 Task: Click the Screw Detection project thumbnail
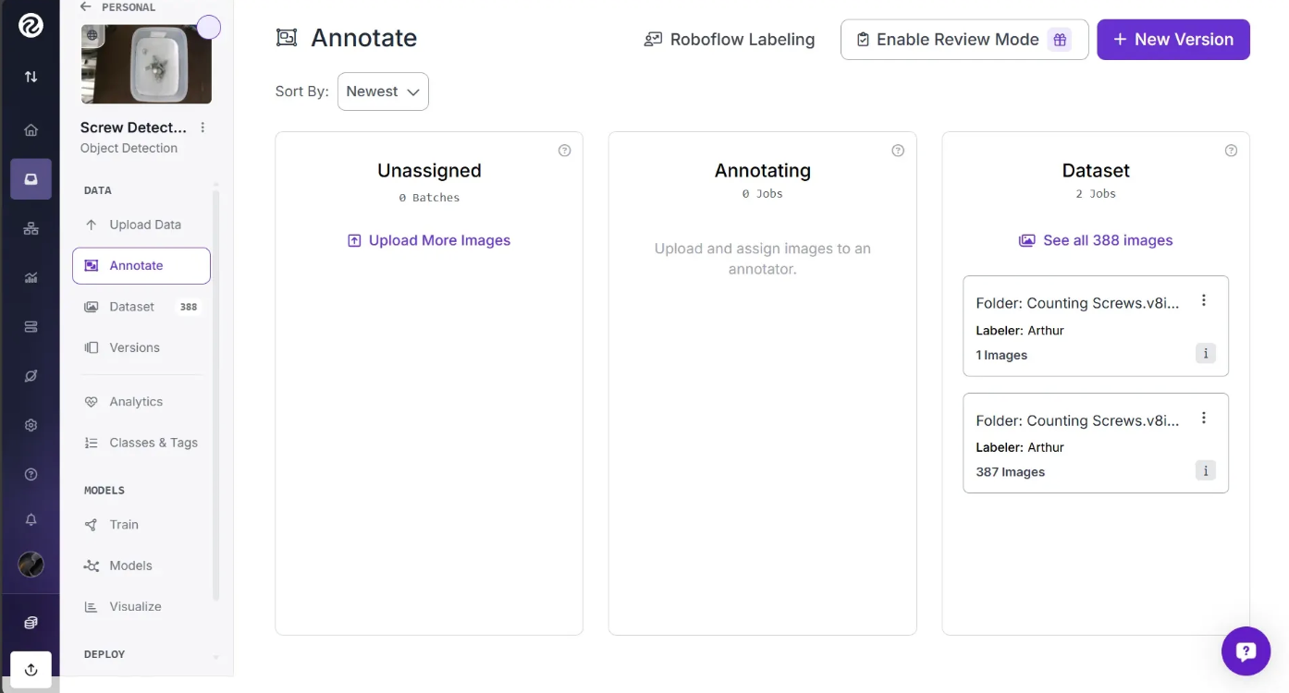coord(146,64)
